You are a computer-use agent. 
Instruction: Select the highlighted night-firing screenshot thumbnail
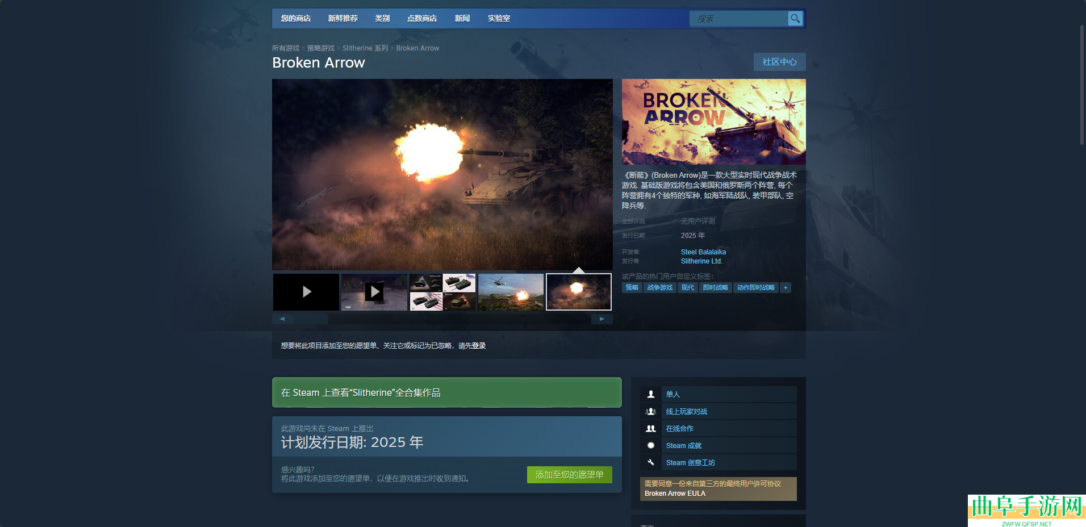coord(579,292)
